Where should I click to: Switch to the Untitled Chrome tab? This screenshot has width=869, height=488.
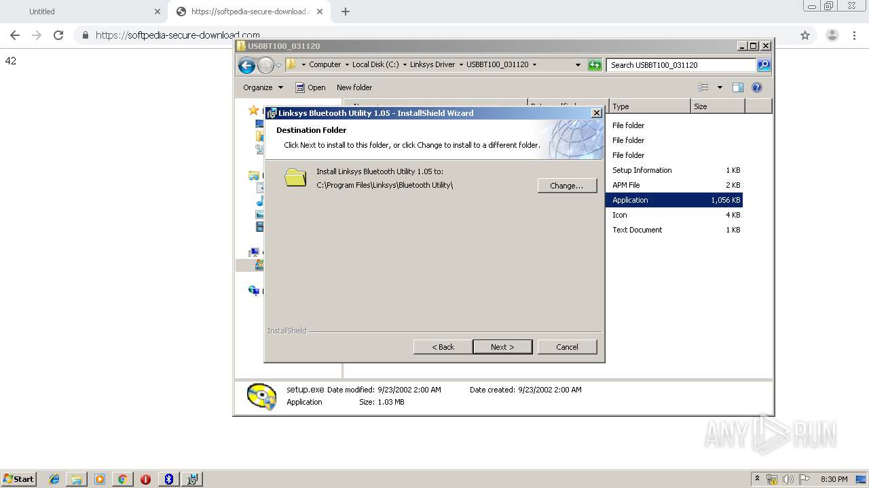click(82, 12)
